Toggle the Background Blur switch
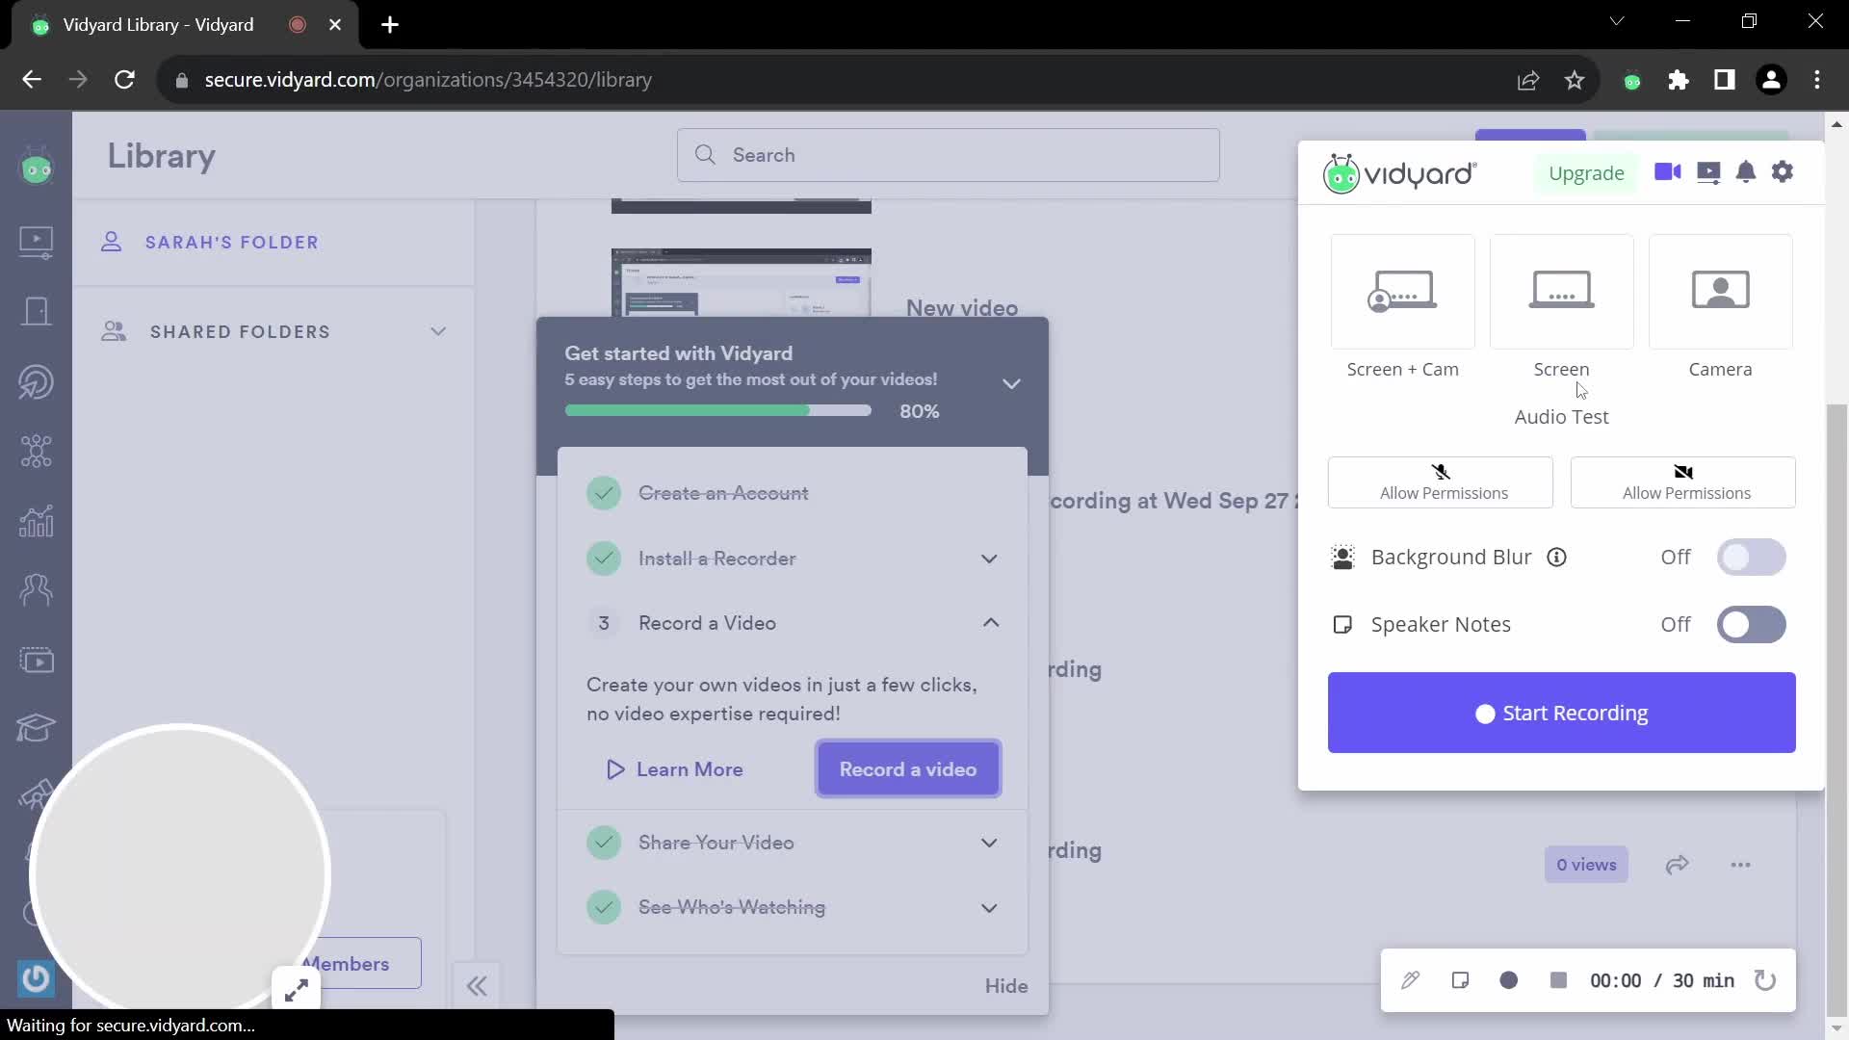The height and width of the screenshot is (1040, 1849). [x=1752, y=558]
